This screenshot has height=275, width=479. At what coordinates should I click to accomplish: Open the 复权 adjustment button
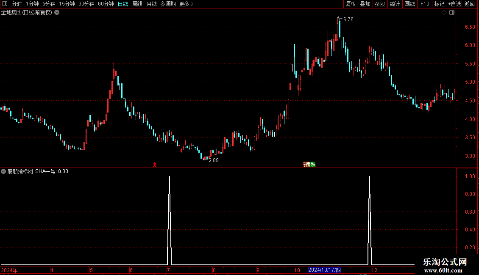click(x=351, y=4)
